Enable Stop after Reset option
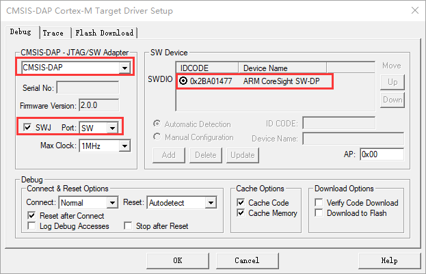 pyautogui.click(x=128, y=226)
